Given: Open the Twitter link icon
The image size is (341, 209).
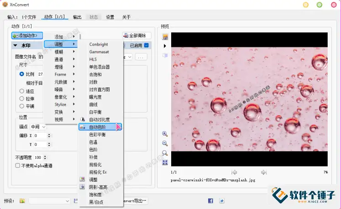Looking at the screenshot, I should point(221,200).
